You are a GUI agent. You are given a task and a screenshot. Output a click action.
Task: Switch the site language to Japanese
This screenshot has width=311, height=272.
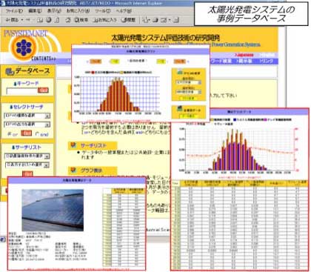[244, 55]
